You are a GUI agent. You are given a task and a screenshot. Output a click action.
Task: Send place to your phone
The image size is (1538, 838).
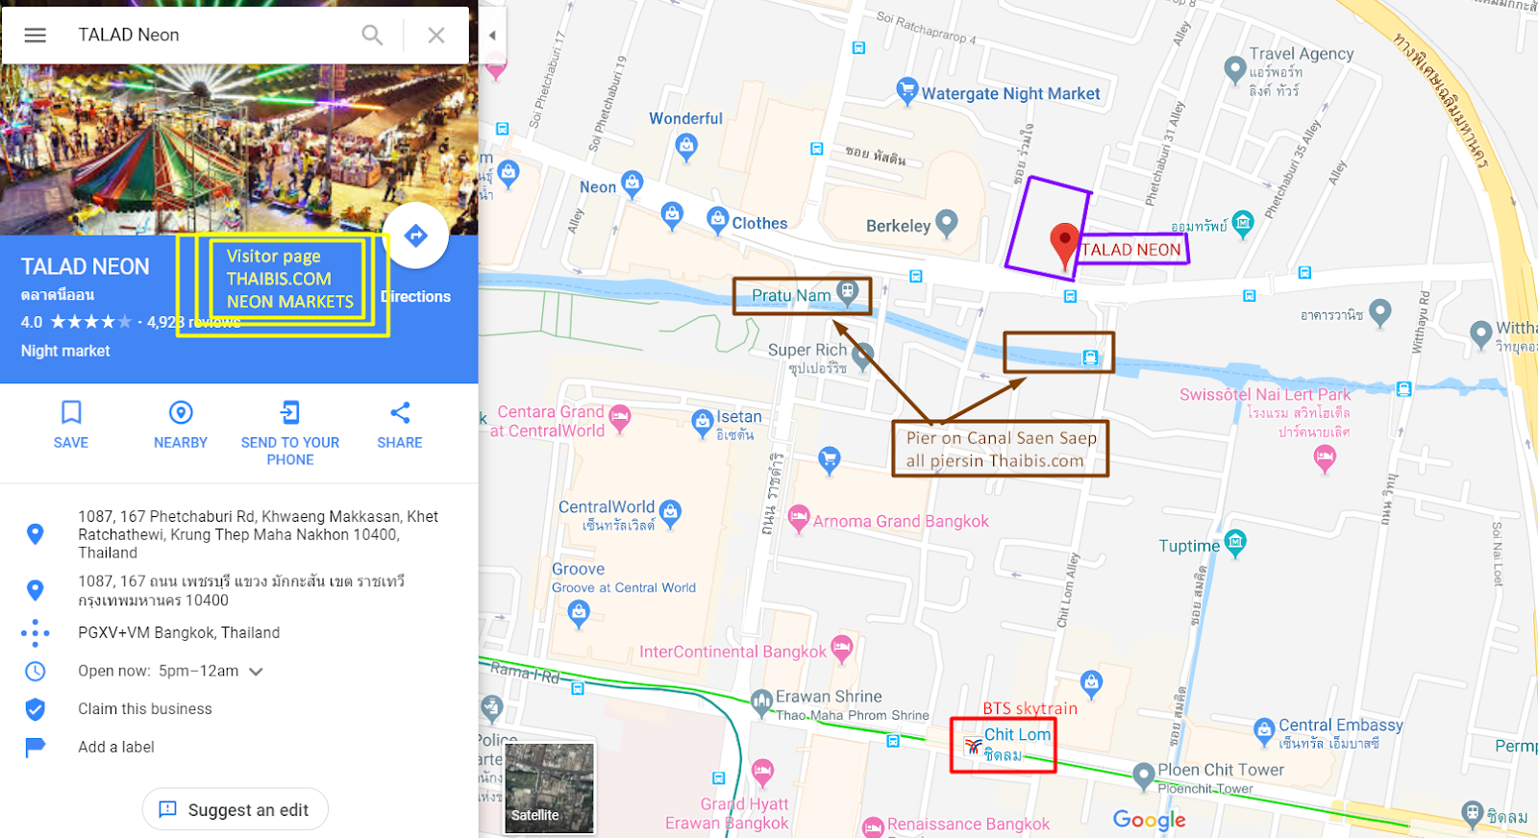[x=290, y=434]
